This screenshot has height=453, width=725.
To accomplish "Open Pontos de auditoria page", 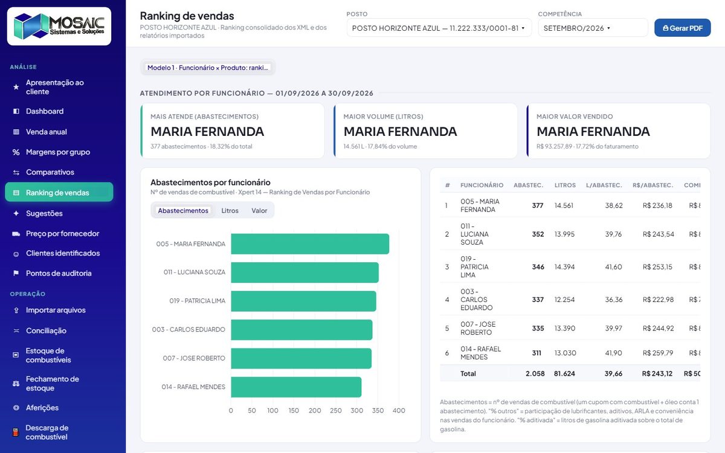I will pyautogui.click(x=59, y=274).
